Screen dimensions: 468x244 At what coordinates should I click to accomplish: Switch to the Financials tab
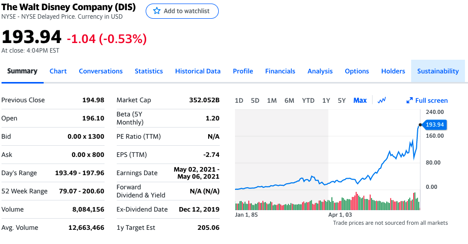point(280,71)
